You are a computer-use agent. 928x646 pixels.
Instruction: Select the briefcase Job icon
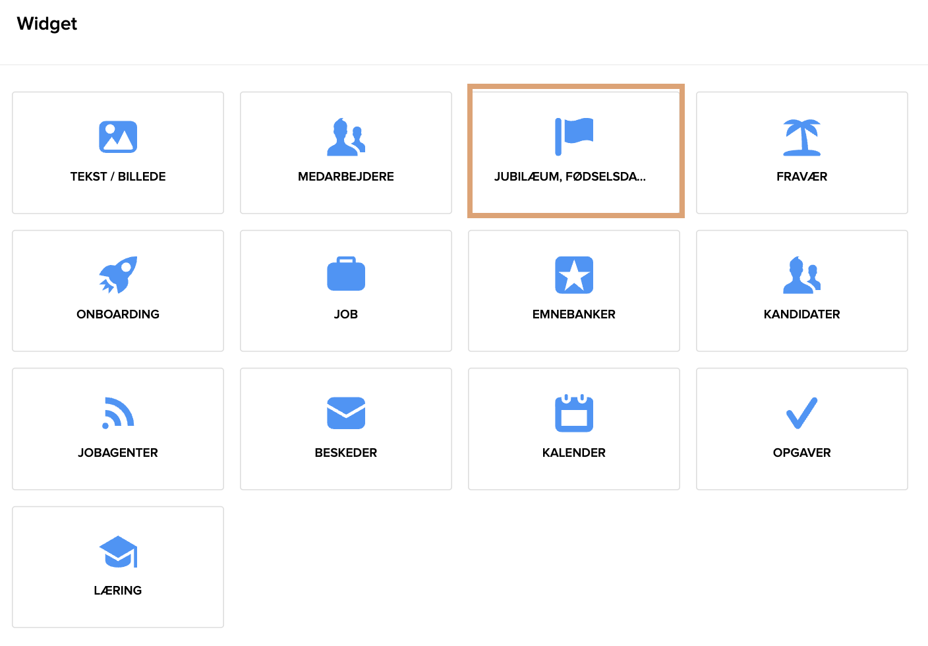pos(346,274)
